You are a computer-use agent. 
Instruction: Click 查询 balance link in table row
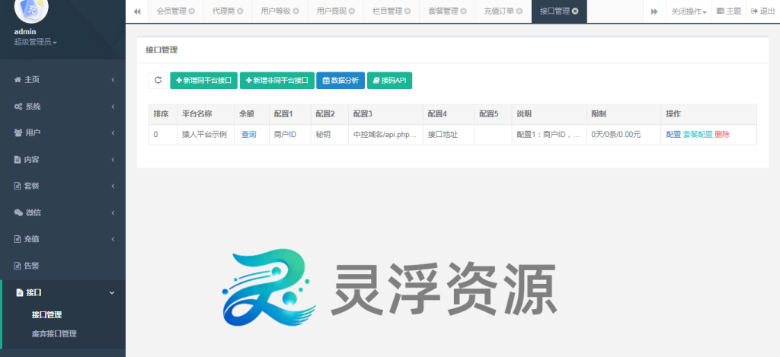point(249,134)
